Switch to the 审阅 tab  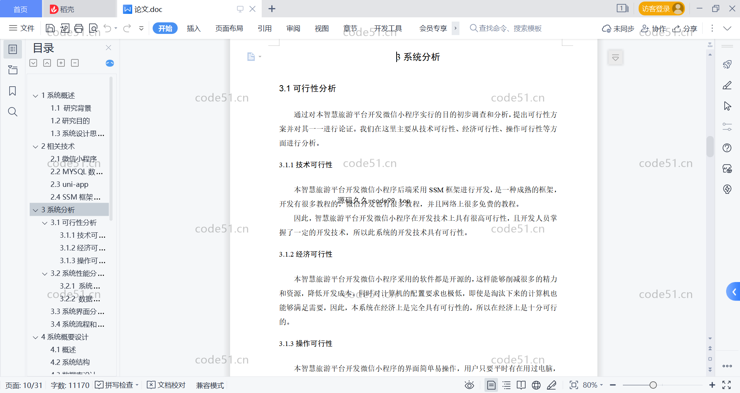[x=293, y=29]
